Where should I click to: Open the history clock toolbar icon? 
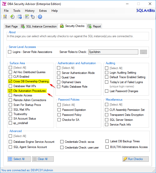point(12,17)
